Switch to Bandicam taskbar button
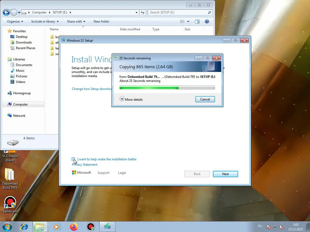The height and width of the screenshot is (232, 310). pos(91,227)
